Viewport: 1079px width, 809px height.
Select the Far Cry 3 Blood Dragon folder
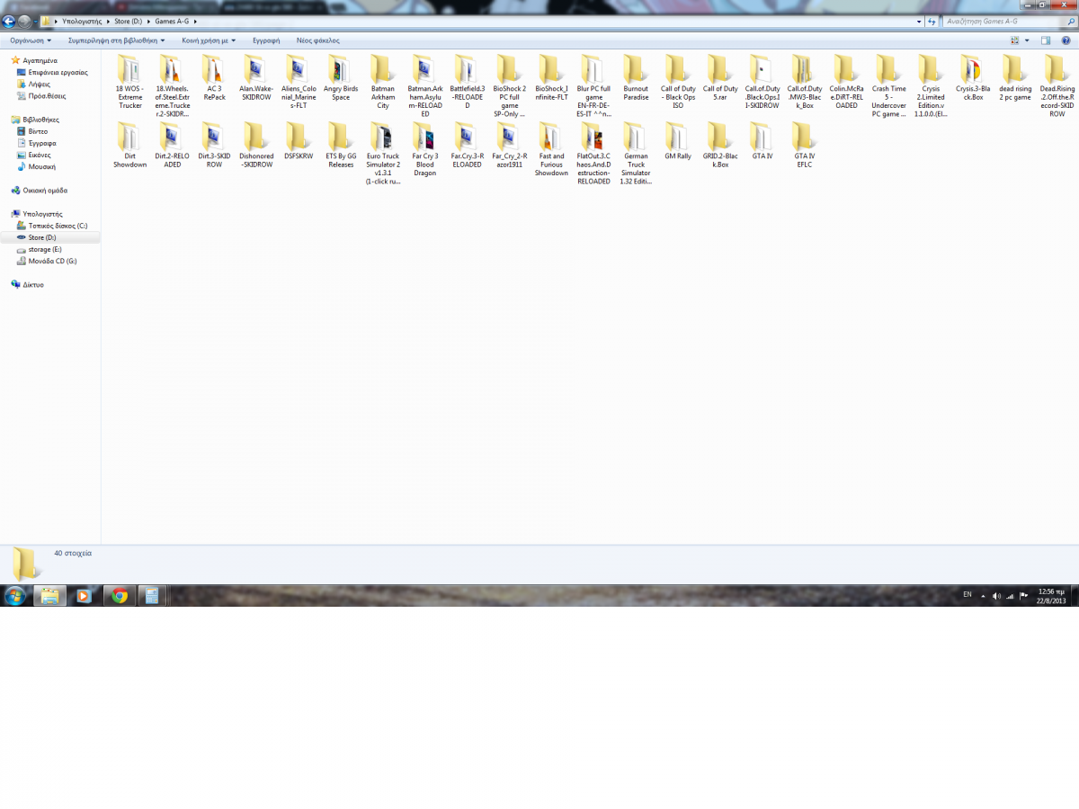click(x=425, y=150)
